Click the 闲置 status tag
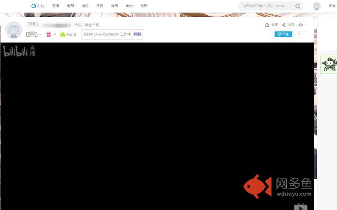Image resolution: width=337 pixels, height=210 pixels. click(x=32, y=25)
